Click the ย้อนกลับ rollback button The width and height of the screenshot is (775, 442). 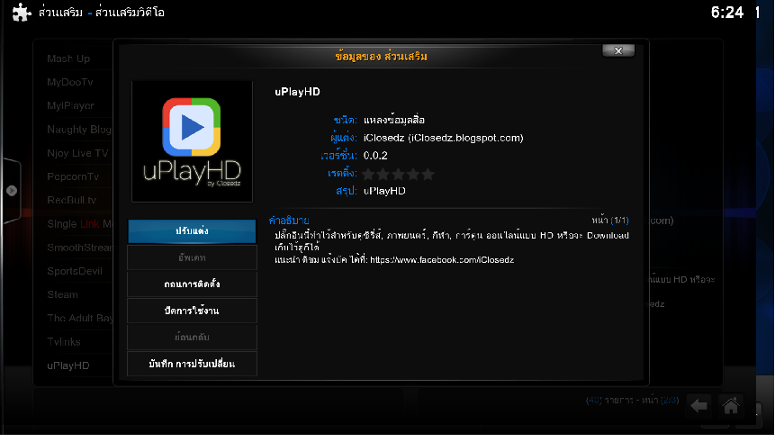(x=192, y=338)
